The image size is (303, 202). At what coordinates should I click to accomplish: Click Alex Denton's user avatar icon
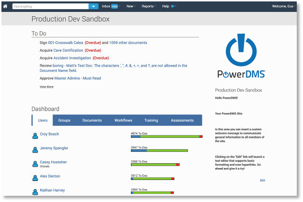pos(35,178)
